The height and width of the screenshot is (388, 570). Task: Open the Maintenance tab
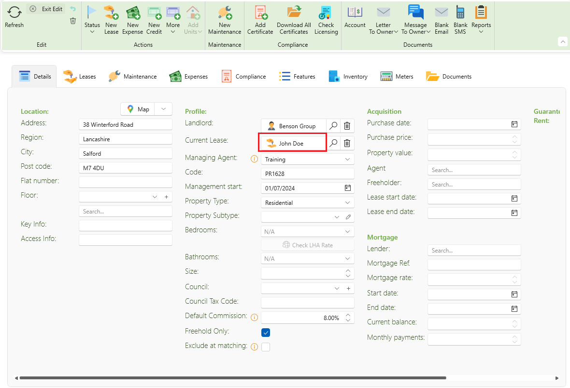click(132, 77)
